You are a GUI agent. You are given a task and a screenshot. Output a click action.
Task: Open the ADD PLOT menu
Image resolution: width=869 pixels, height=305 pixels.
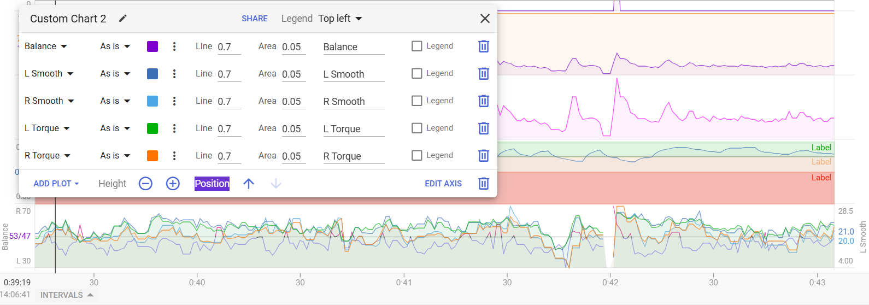pyautogui.click(x=56, y=184)
